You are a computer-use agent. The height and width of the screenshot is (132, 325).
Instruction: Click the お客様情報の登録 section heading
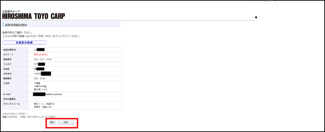click(x=16, y=25)
